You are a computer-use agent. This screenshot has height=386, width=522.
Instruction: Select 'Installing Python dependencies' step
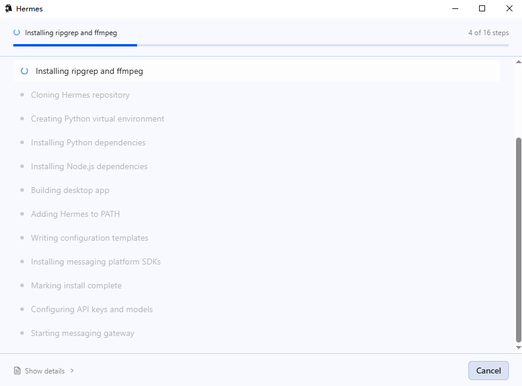pyautogui.click(x=88, y=142)
